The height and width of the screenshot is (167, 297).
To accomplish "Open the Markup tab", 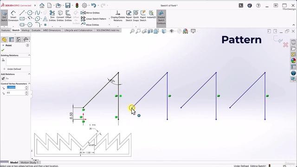I will (26, 30).
